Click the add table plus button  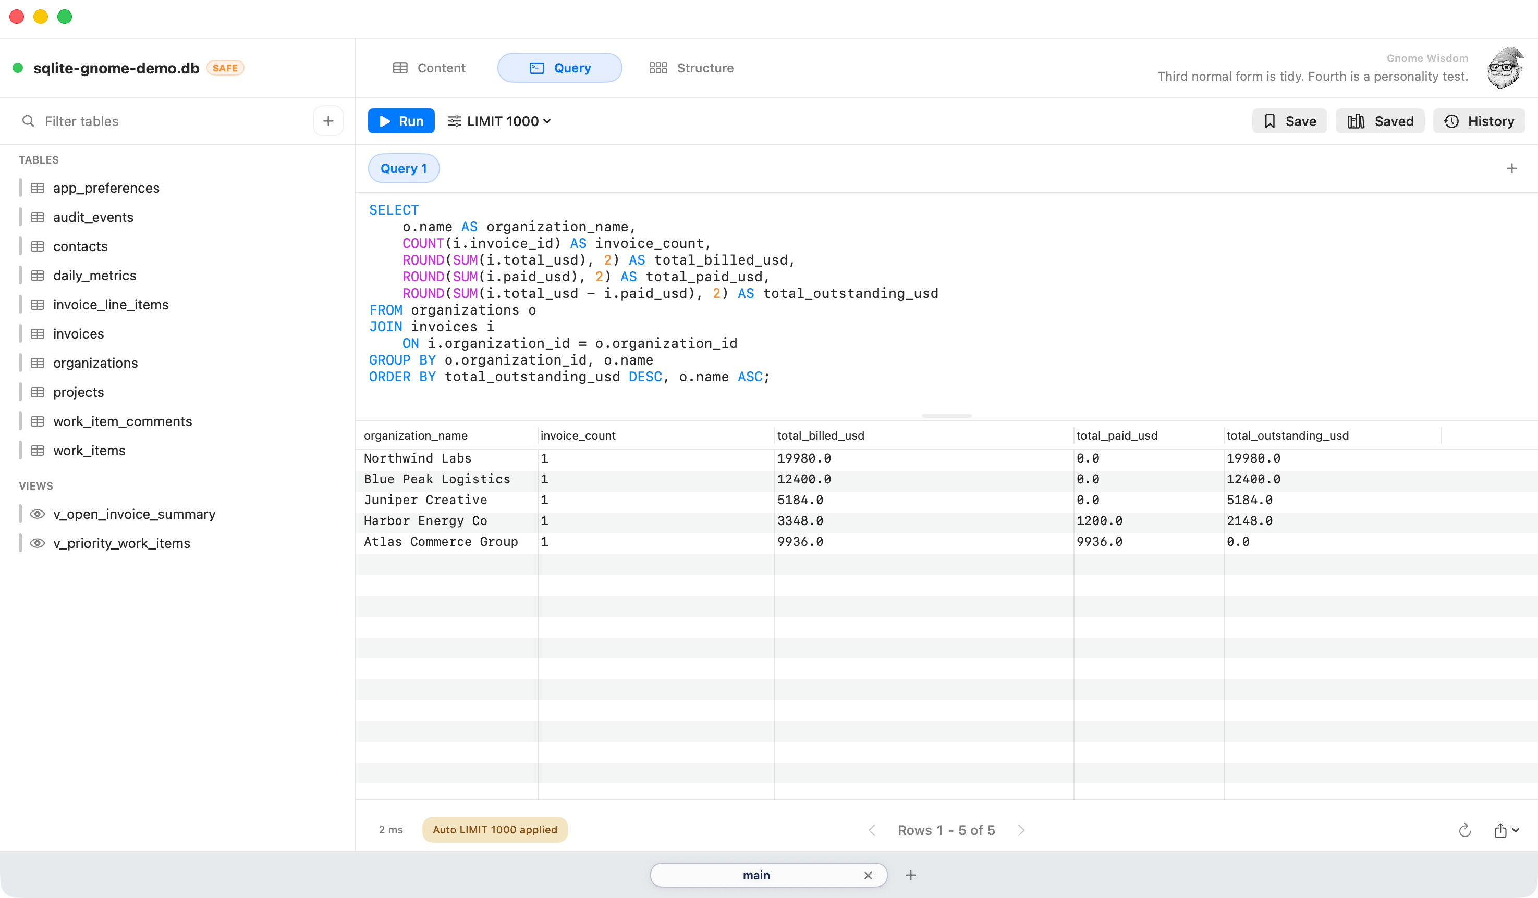328,121
